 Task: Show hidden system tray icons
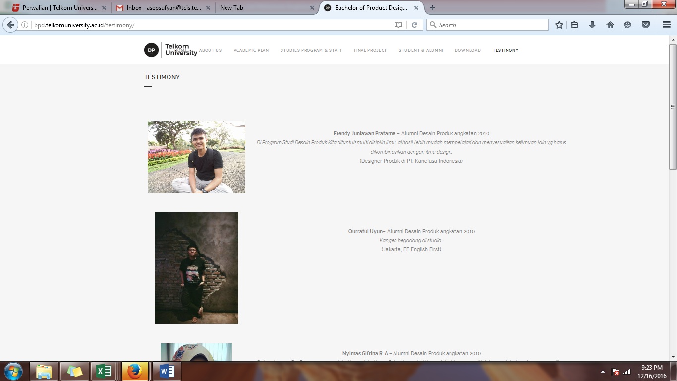603,372
